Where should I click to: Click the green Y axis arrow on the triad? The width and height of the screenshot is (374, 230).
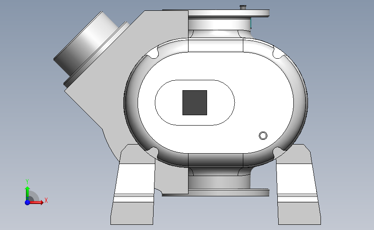[x=28, y=193]
